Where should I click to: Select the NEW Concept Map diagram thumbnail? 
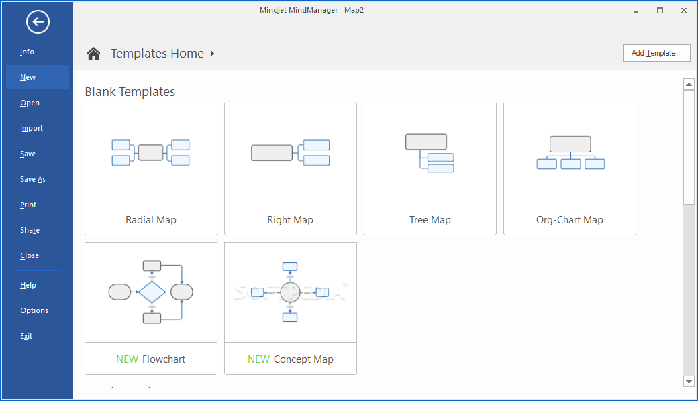(290, 292)
